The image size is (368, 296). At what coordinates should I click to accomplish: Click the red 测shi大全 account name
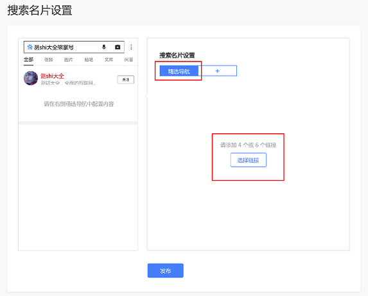[52, 76]
